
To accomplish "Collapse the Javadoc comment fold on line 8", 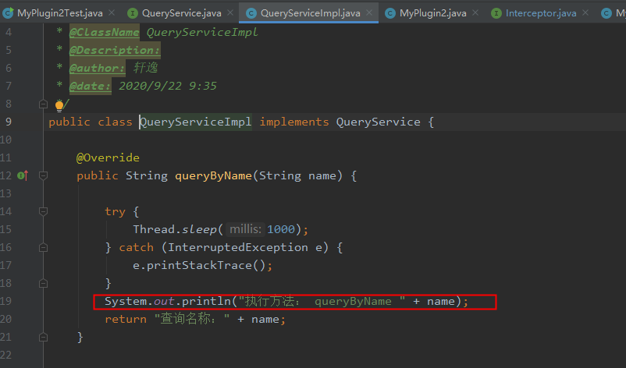I will pos(44,104).
